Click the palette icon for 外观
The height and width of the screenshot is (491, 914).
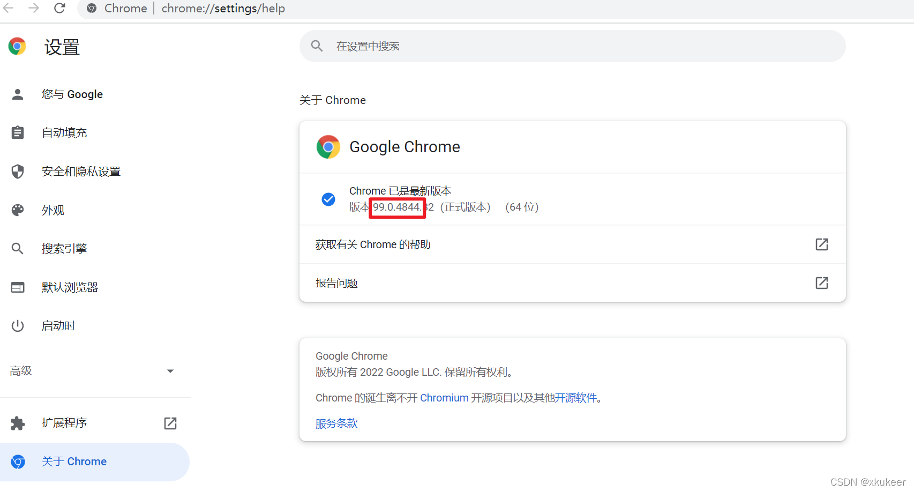[18, 210]
